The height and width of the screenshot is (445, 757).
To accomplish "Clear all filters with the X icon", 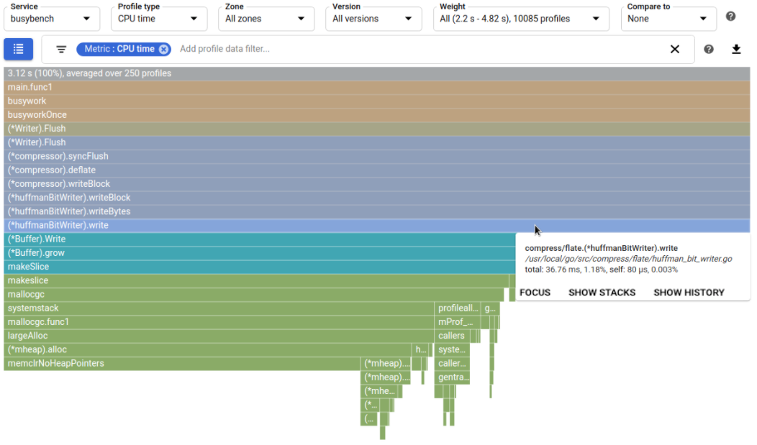I will click(675, 49).
